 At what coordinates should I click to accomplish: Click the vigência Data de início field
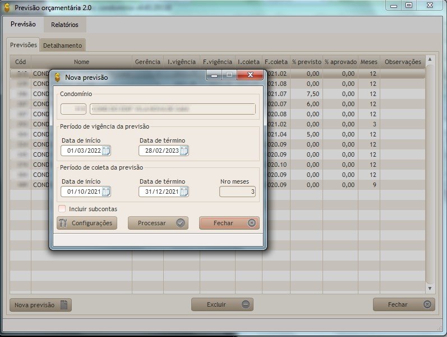[81, 151]
